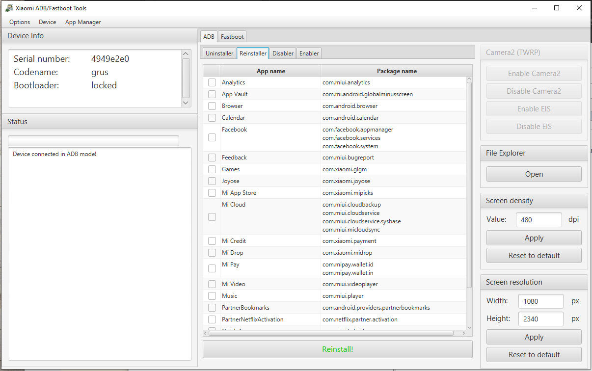Screen dimensions: 592x371
Task: Switch to the Fastboot tab
Action: [232, 36]
